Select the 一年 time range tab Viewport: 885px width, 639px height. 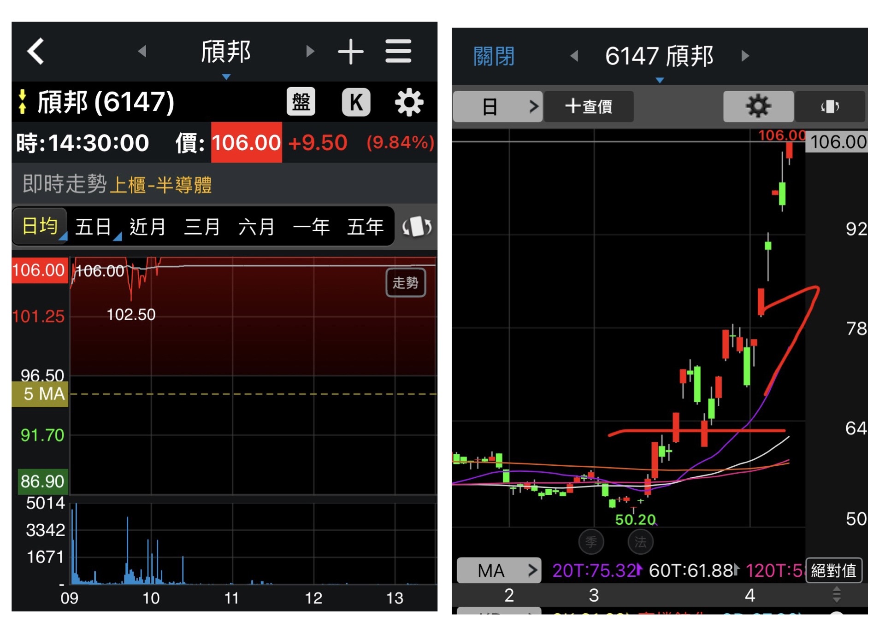point(311,227)
